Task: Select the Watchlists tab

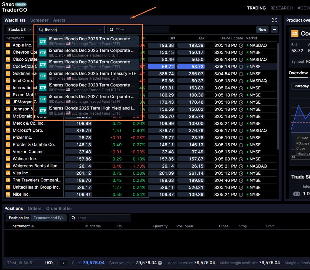Action: 15,20
